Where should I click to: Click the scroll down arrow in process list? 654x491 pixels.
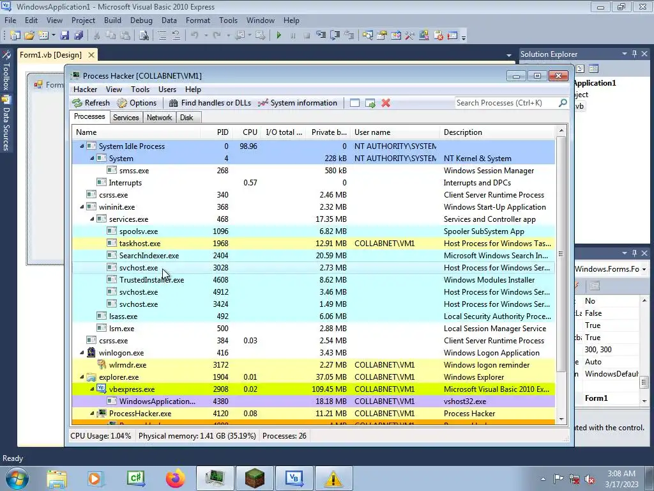[x=561, y=419]
